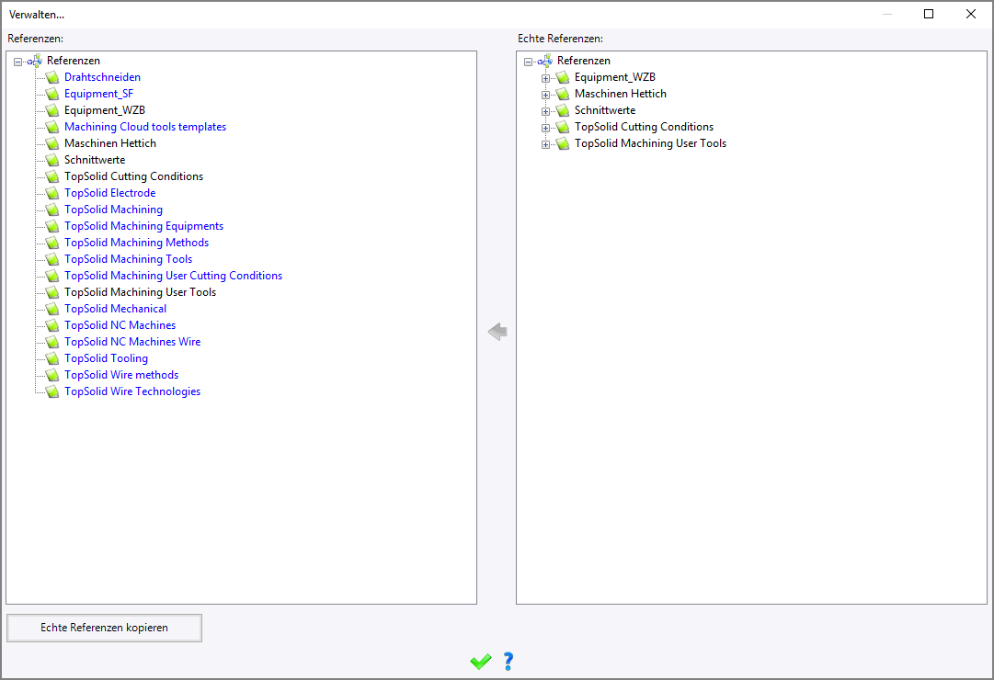Click the green checkmark confirm icon
This screenshot has width=994, height=680.
click(481, 662)
